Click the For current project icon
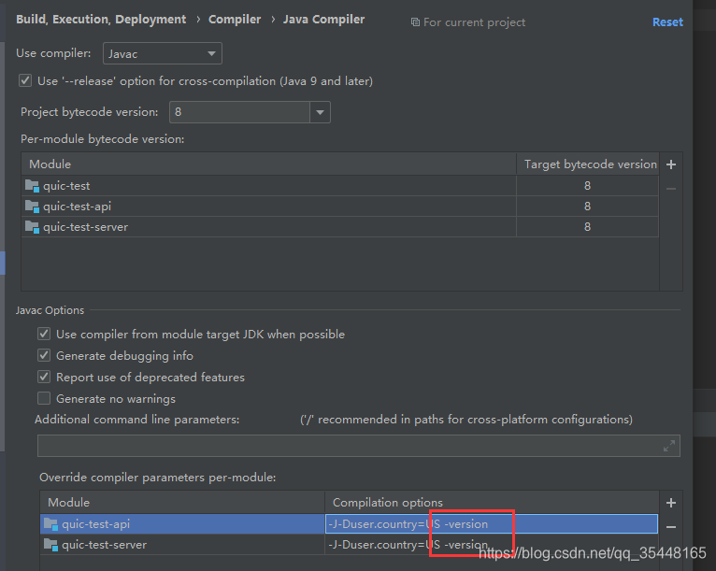The width and height of the screenshot is (716, 571). 415,21
